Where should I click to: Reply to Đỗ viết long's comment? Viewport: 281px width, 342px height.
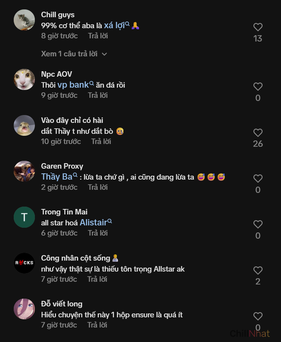pyautogui.click(x=97, y=325)
